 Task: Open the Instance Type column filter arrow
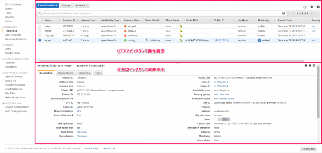click(x=98, y=20)
